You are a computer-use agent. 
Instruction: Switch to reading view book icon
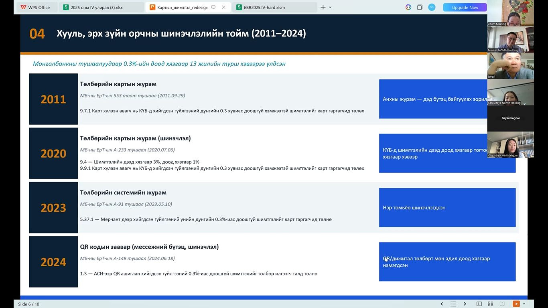click(x=501, y=304)
